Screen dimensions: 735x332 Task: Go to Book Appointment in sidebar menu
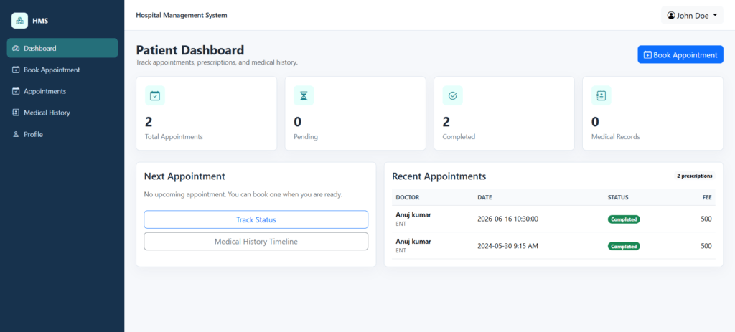(x=62, y=70)
